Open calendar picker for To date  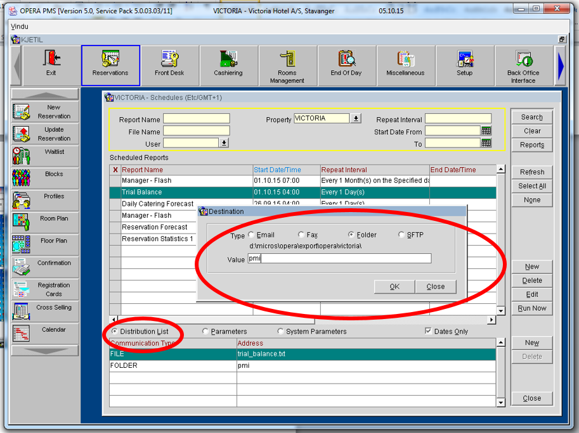click(486, 143)
